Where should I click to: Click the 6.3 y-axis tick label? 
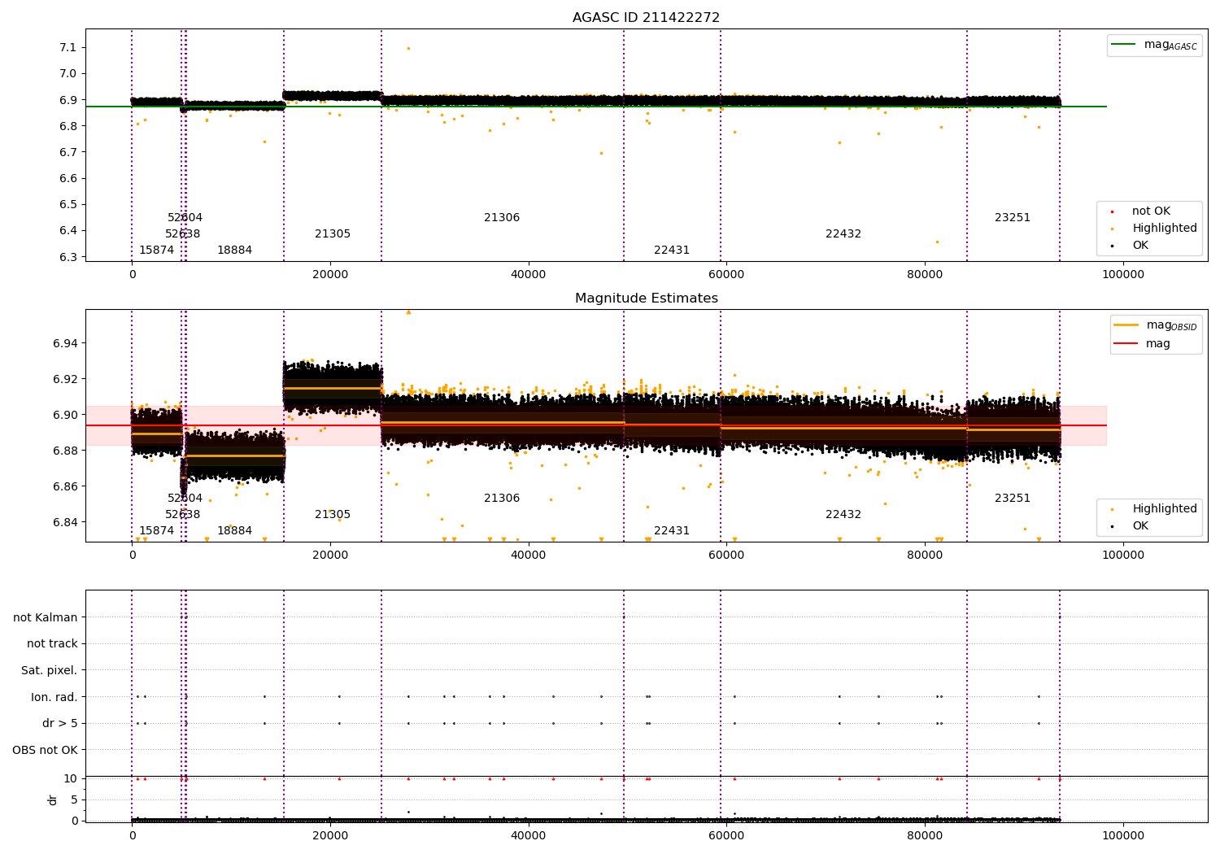point(68,257)
